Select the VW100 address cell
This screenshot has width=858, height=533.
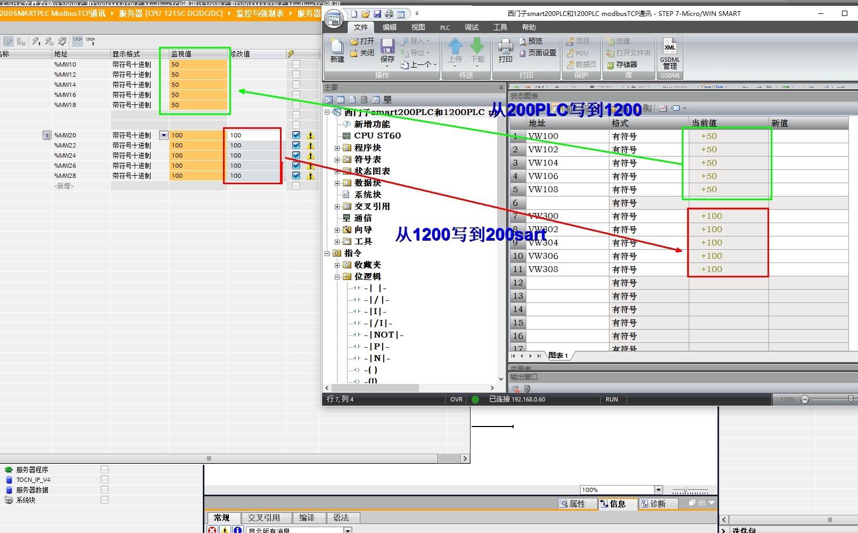(x=567, y=136)
